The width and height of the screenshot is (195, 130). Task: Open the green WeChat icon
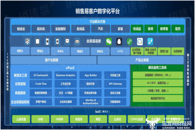point(109,42)
